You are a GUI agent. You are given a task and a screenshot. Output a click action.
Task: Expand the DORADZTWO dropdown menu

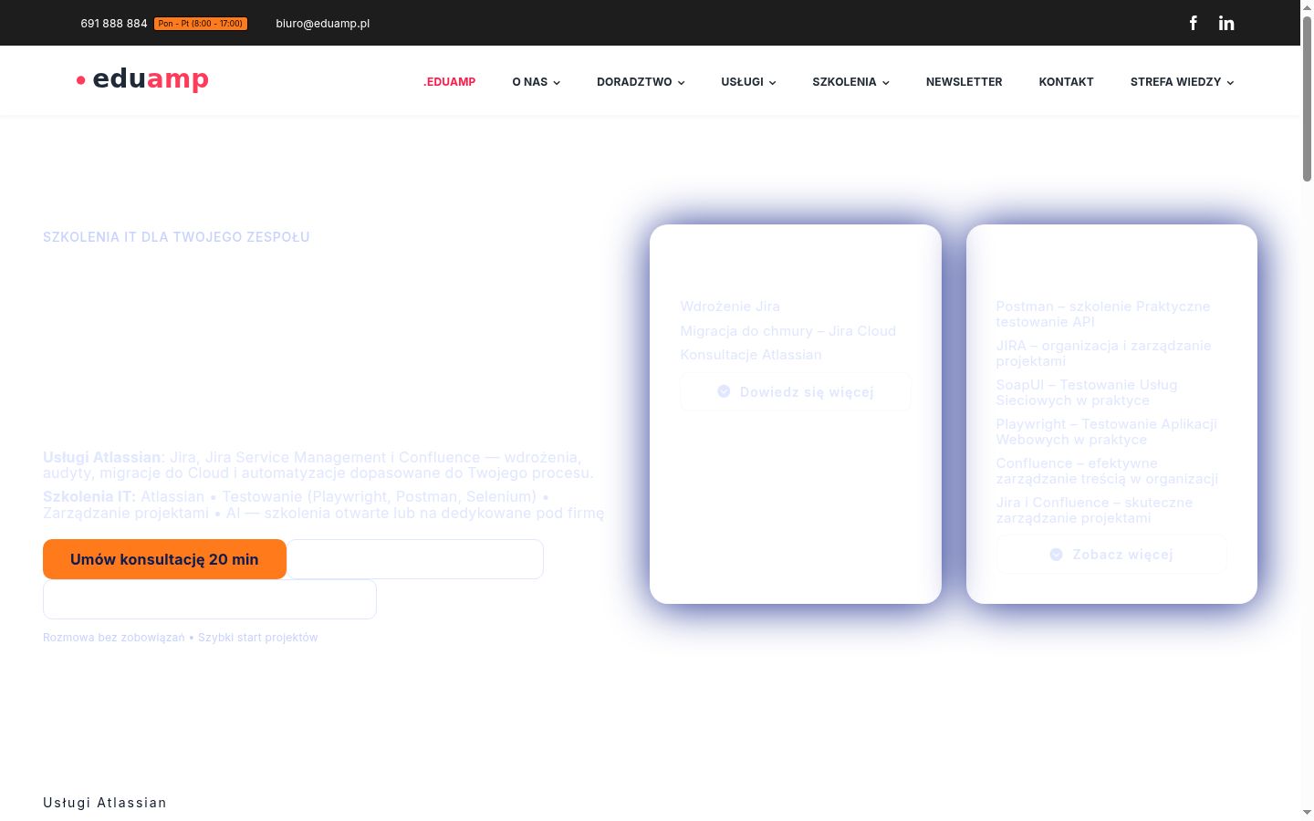pyautogui.click(x=641, y=82)
